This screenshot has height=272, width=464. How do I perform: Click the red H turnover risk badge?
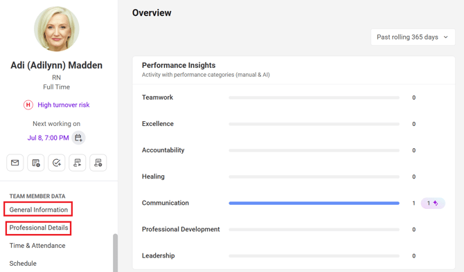tap(28, 105)
